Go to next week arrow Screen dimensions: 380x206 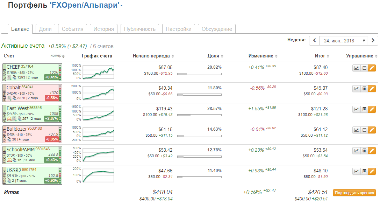pyautogui.click(x=373, y=41)
